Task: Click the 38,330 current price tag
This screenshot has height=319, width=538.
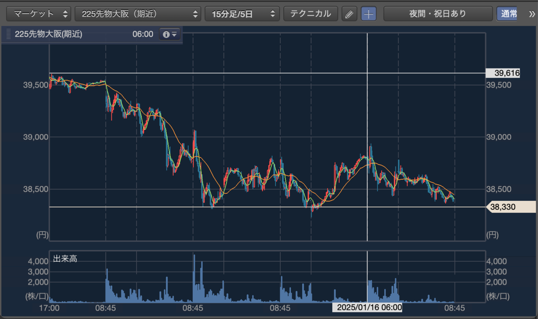Action: pyautogui.click(x=511, y=207)
